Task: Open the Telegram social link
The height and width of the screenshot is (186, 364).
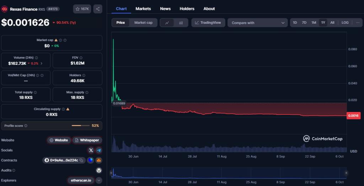Action: point(99,150)
